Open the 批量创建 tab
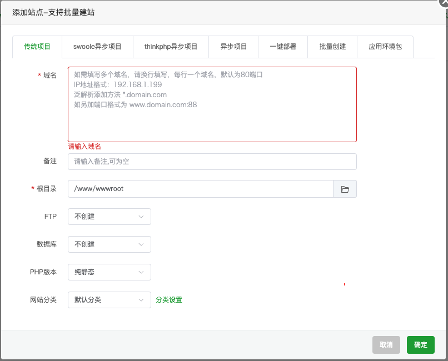The height and width of the screenshot is (361, 448). coord(332,47)
